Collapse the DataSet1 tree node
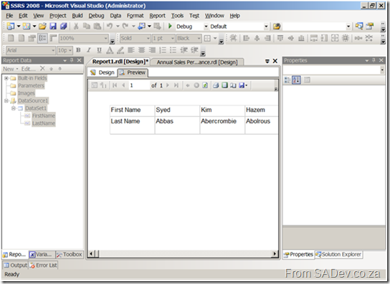This screenshot has width=390, height=284. pos(14,108)
